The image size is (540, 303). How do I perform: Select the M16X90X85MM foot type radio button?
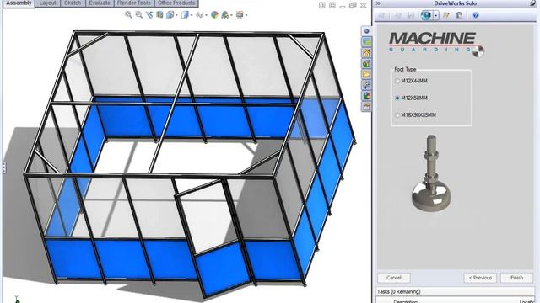[397, 115]
